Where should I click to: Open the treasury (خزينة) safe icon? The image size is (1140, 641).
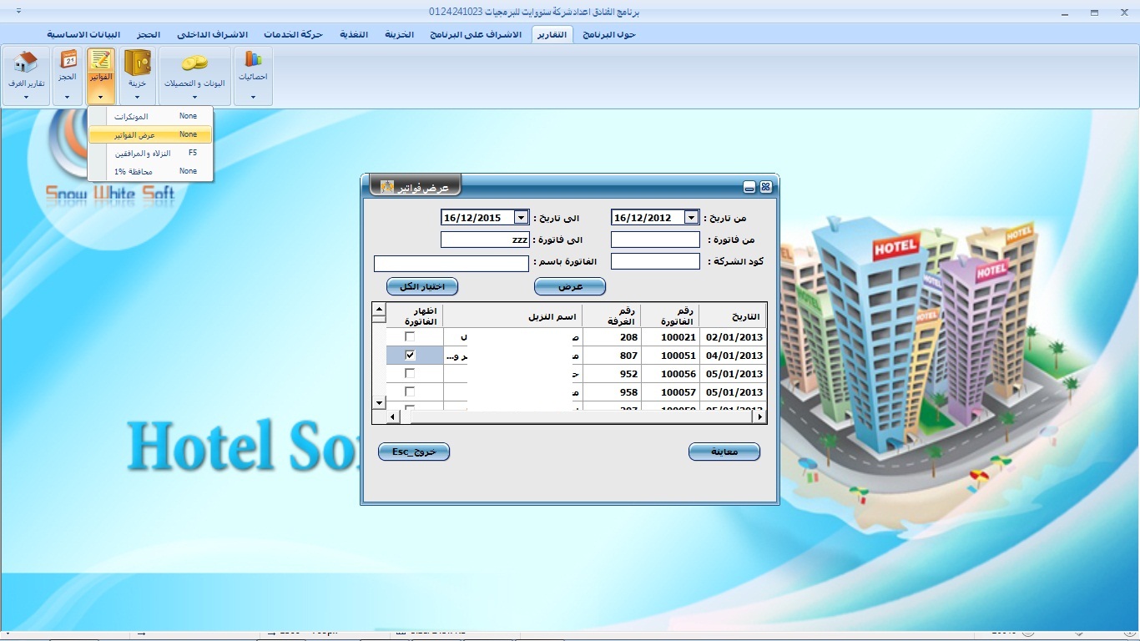click(137, 63)
